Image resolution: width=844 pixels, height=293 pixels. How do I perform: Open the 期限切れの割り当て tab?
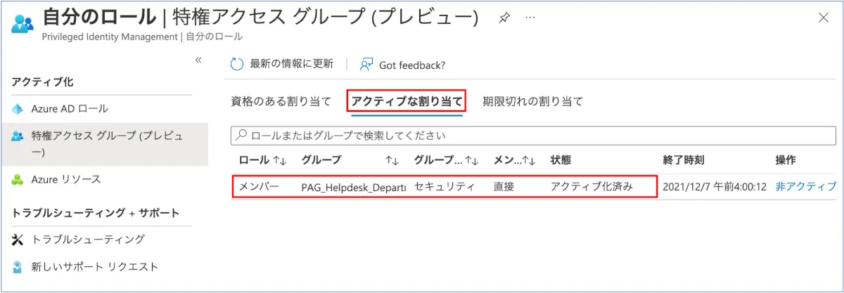[532, 101]
